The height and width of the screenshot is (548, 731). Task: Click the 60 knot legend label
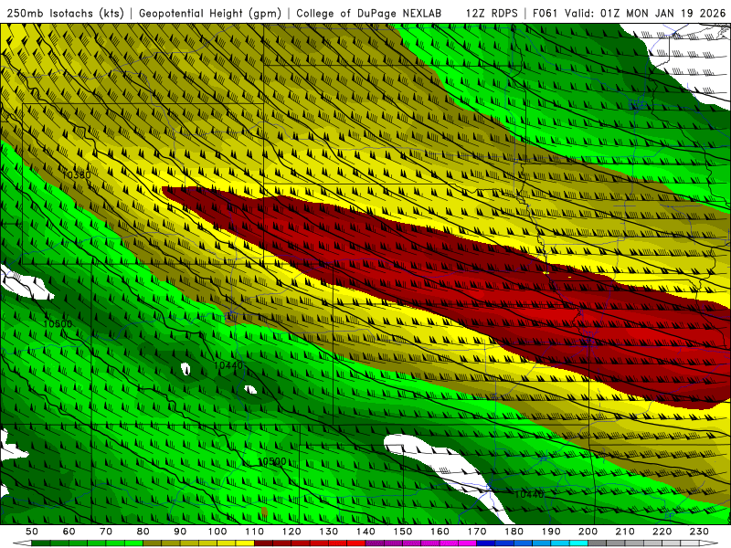(69, 532)
